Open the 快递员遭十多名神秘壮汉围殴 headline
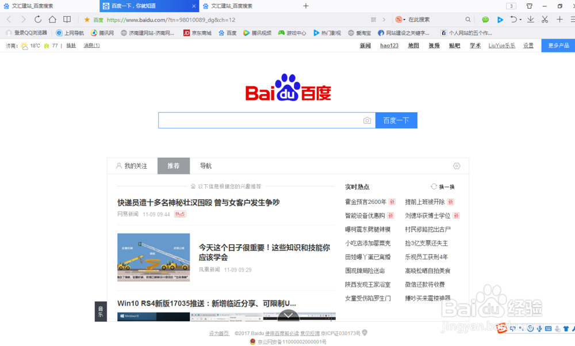Screen dimensions: 575x346 pos(198,203)
